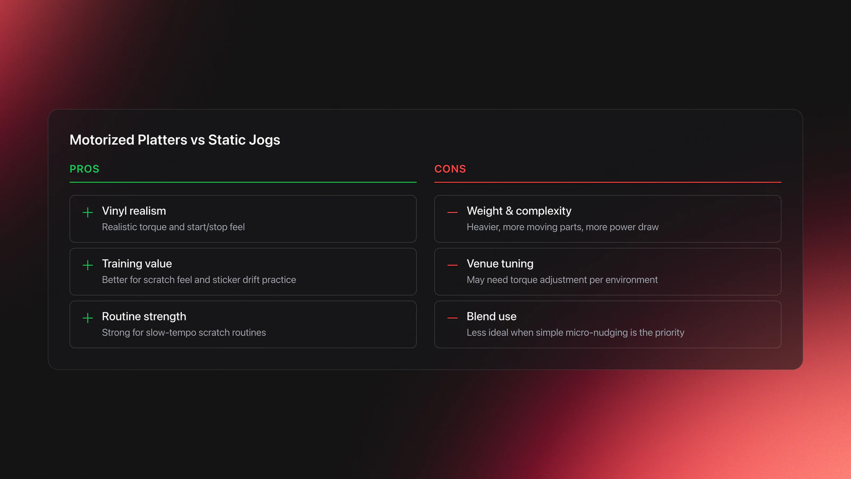Select the minus icon next to Venue tuning
The height and width of the screenshot is (479, 851).
point(453,265)
